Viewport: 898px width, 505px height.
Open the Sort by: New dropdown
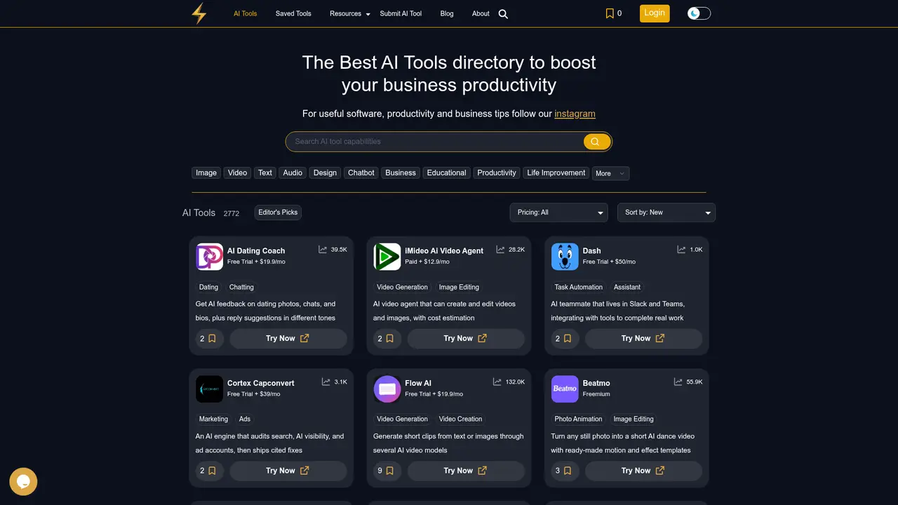666,213
